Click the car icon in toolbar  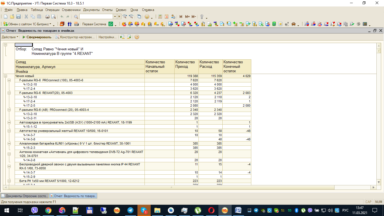pos(294,24)
